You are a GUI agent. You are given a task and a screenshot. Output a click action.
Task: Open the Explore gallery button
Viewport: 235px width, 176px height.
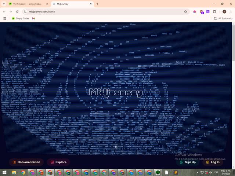pyautogui.click(x=58, y=162)
